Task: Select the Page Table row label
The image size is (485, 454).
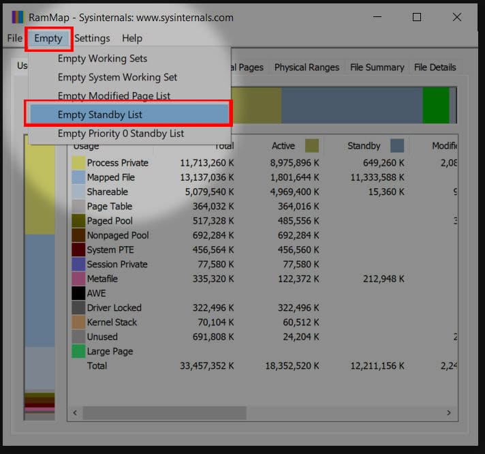Action: (x=110, y=207)
